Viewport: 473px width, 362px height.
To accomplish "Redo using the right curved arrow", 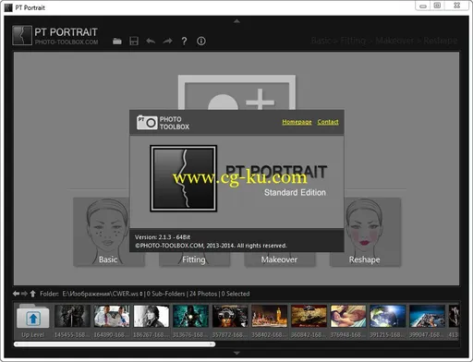I will point(167,41).
